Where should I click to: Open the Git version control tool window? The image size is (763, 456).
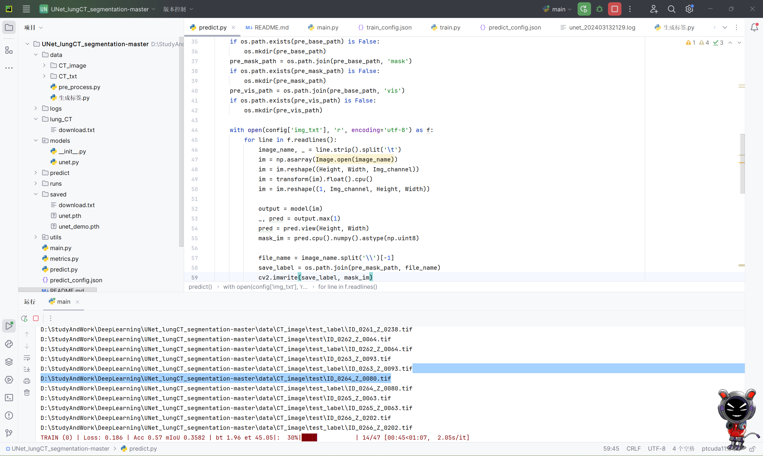coord(9,433)
